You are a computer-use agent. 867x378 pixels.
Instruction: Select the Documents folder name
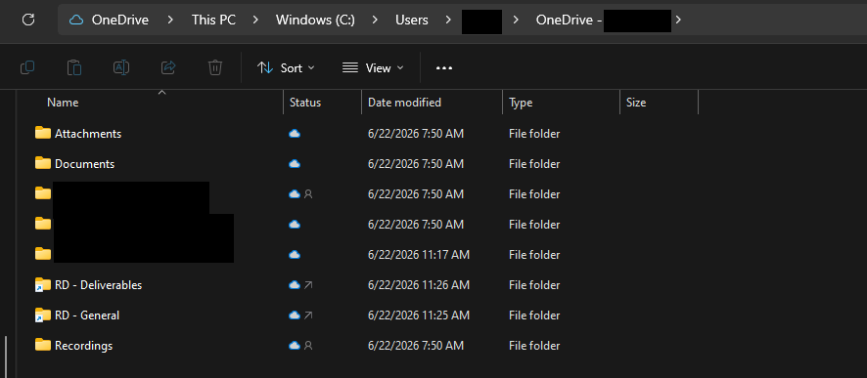[x=84, y=164]
